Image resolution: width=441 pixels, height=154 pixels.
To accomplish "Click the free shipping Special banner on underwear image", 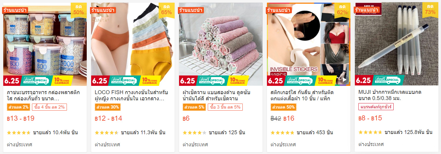I will pos(124,80).
